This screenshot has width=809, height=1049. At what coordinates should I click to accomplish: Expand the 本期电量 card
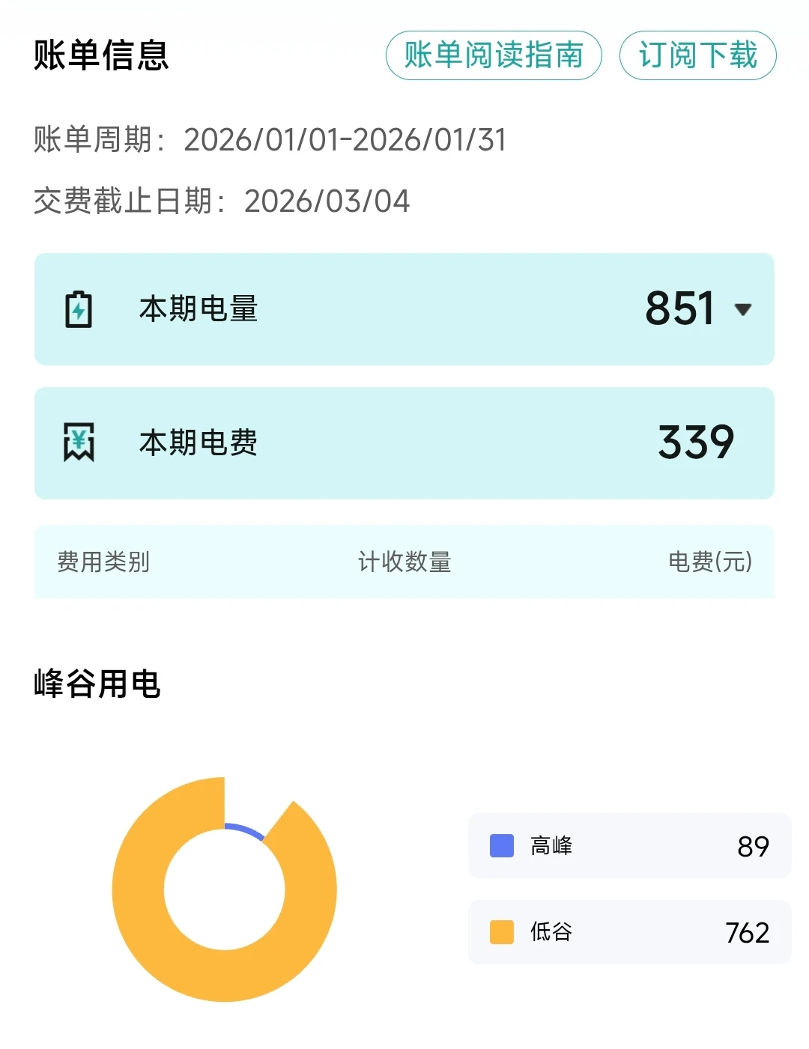tap(404, 309)
